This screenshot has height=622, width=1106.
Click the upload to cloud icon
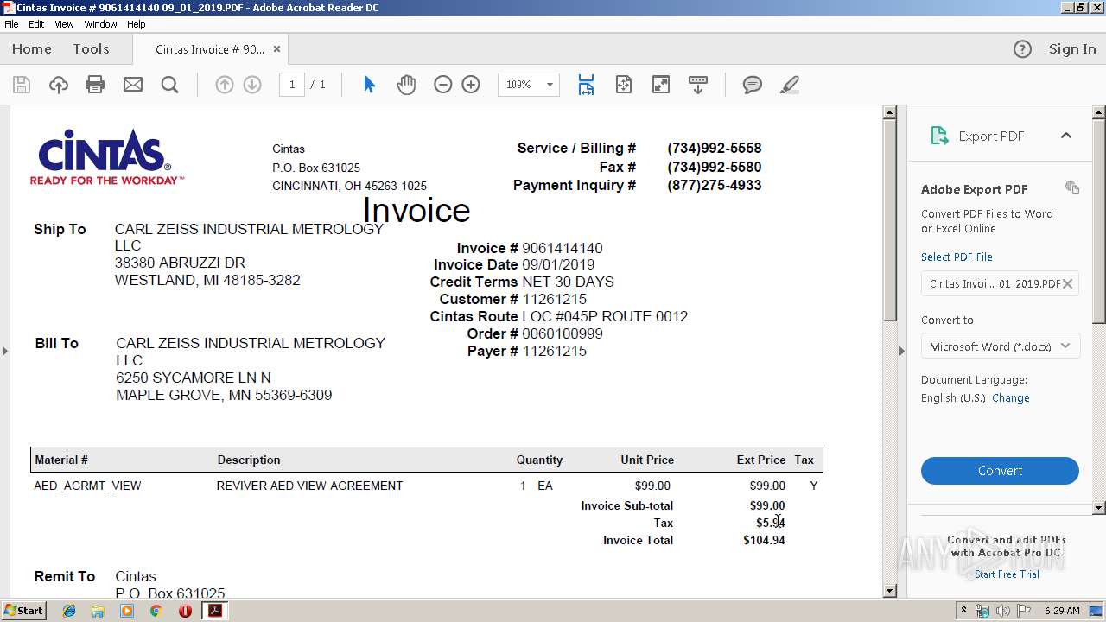tap(59, 85)
